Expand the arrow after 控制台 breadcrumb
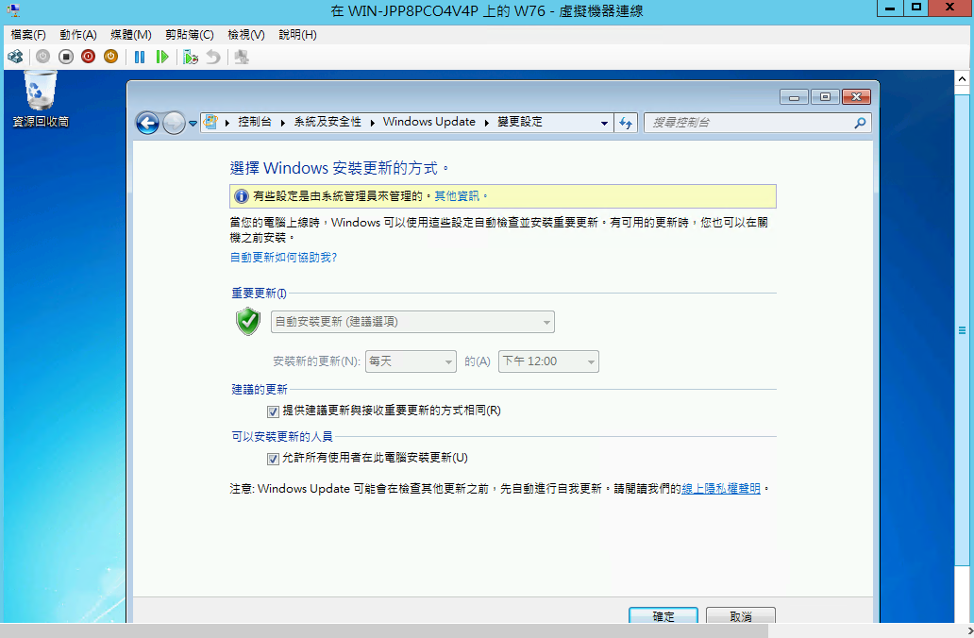 point(282,123)
